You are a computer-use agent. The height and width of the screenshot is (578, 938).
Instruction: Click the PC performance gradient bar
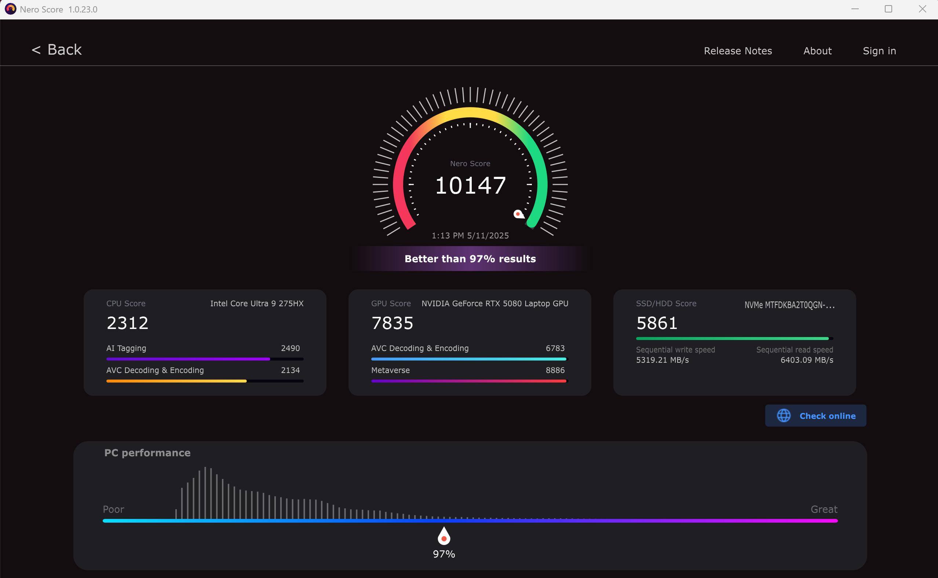(470, 521)
